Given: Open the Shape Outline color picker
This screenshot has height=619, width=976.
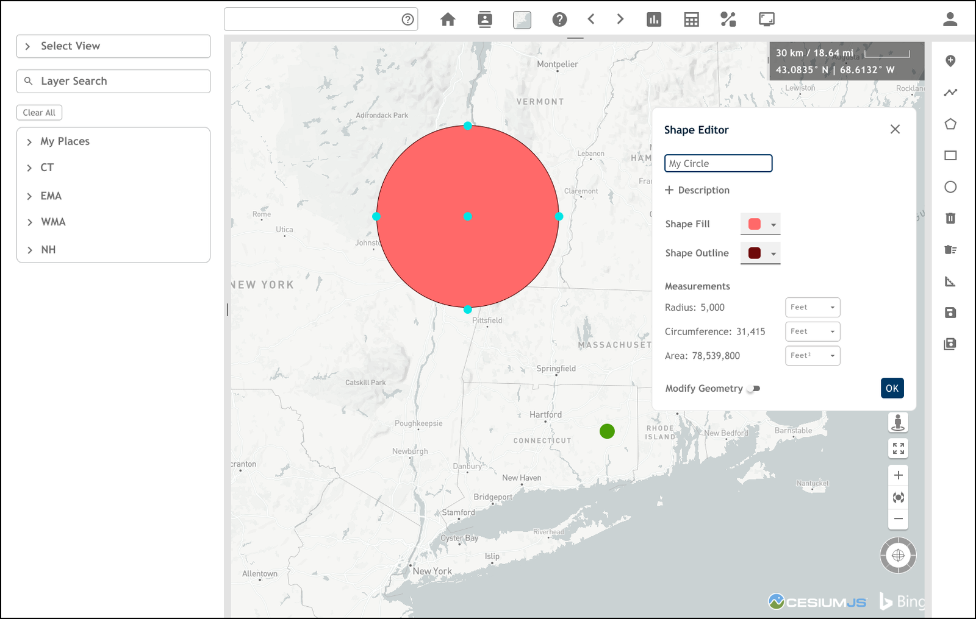Looking at the screenshot, I should pos(761,253).
